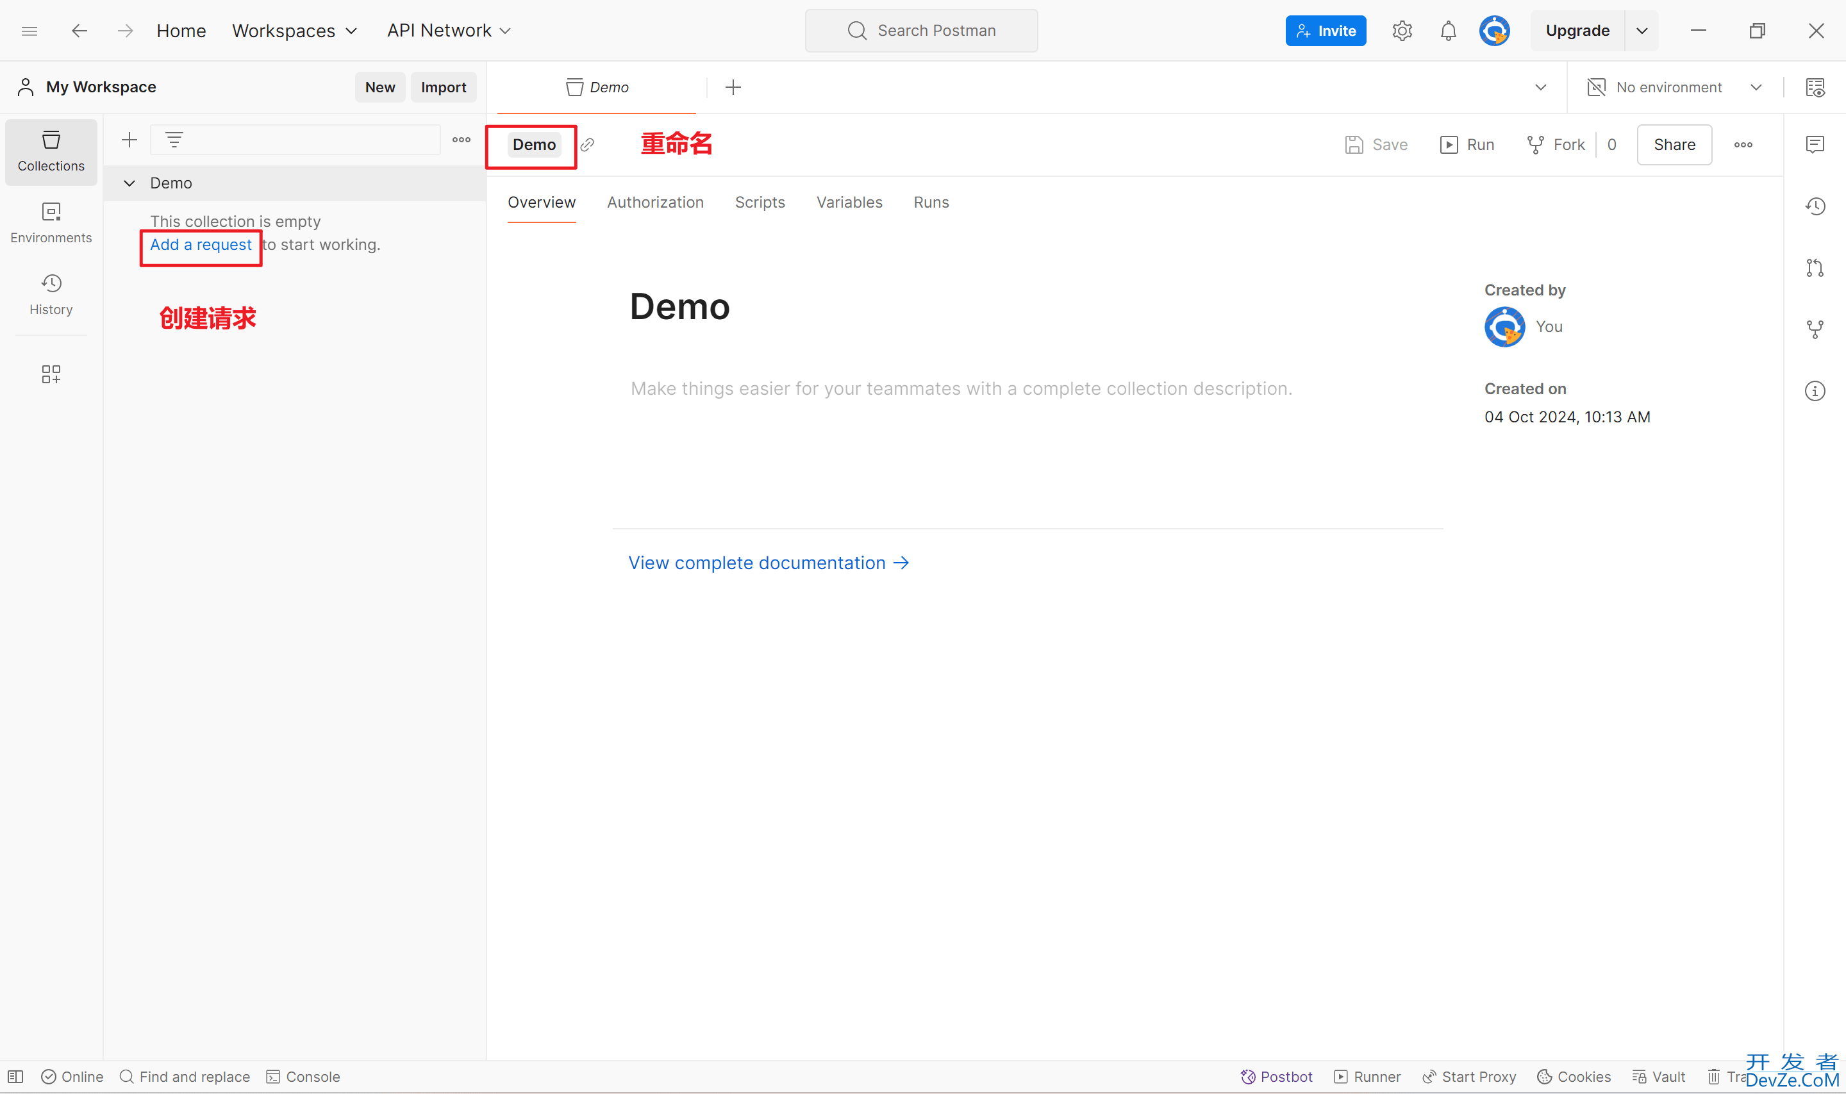Image resolution: width=1846 pixels, height=1094 pixels.
Task: Click Start Proxy in status bar
Action: coord(1469,1077)
